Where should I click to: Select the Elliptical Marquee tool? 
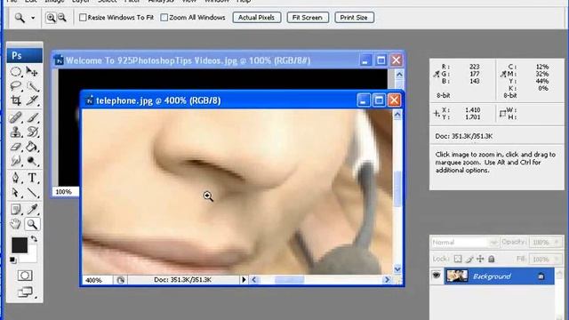pyautogui.click(x=16, y=72)
